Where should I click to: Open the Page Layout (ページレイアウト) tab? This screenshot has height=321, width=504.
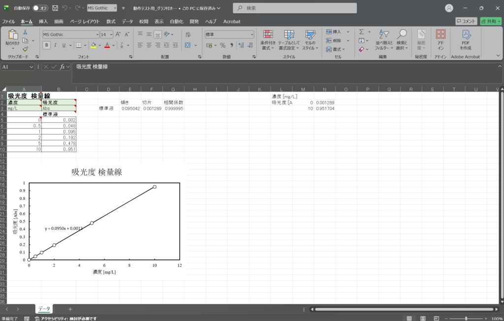click(85, 22)
